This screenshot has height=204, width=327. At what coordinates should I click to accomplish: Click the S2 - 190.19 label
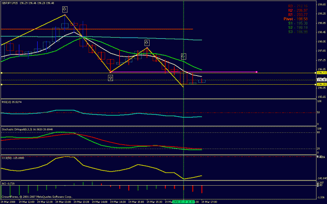coord(298,28)
